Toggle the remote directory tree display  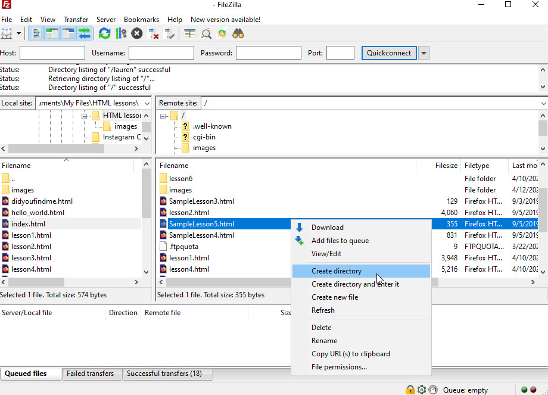tap(68, 34)
